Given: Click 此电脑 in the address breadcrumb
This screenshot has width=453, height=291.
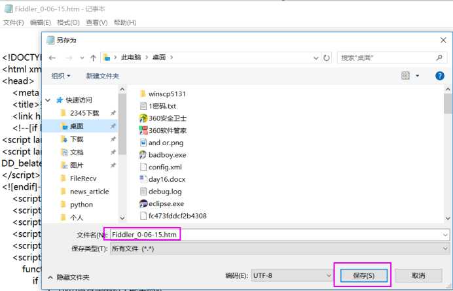Looking at the screenshot, I should [x=131, y=57].
